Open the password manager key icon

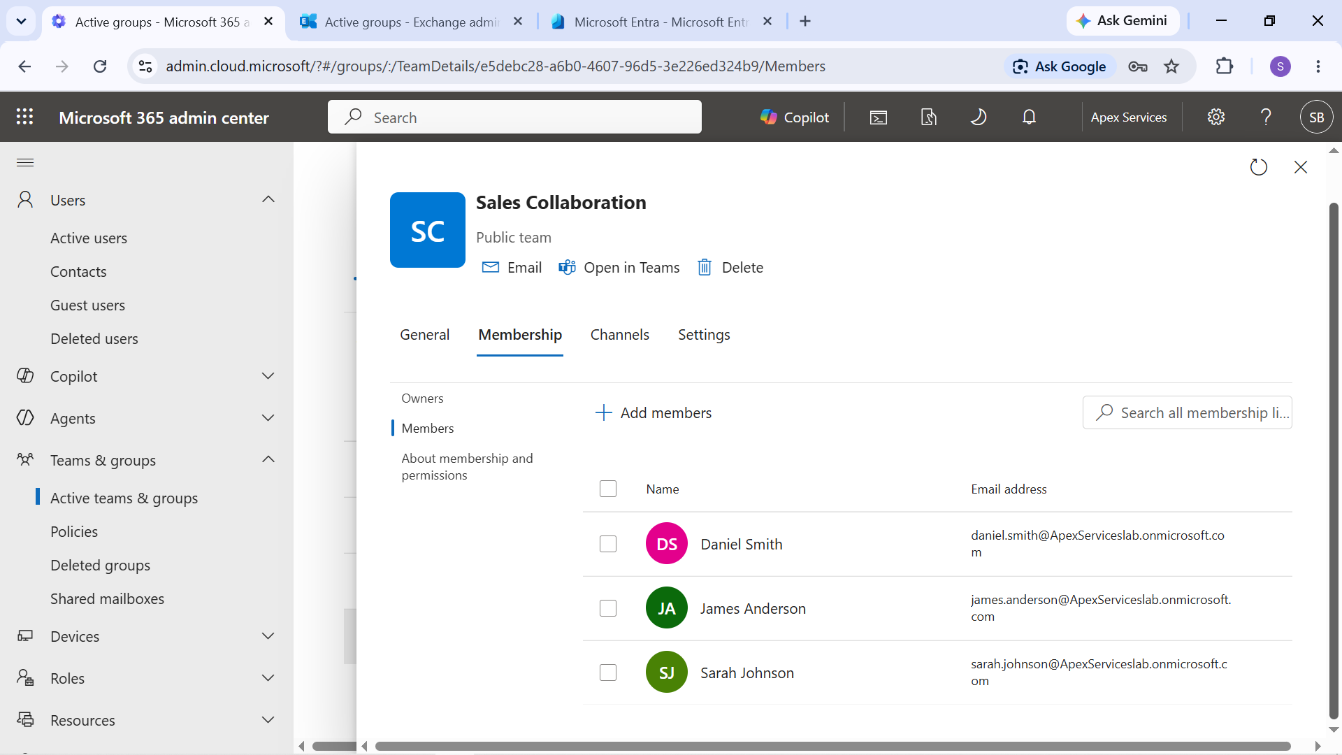1138,66
